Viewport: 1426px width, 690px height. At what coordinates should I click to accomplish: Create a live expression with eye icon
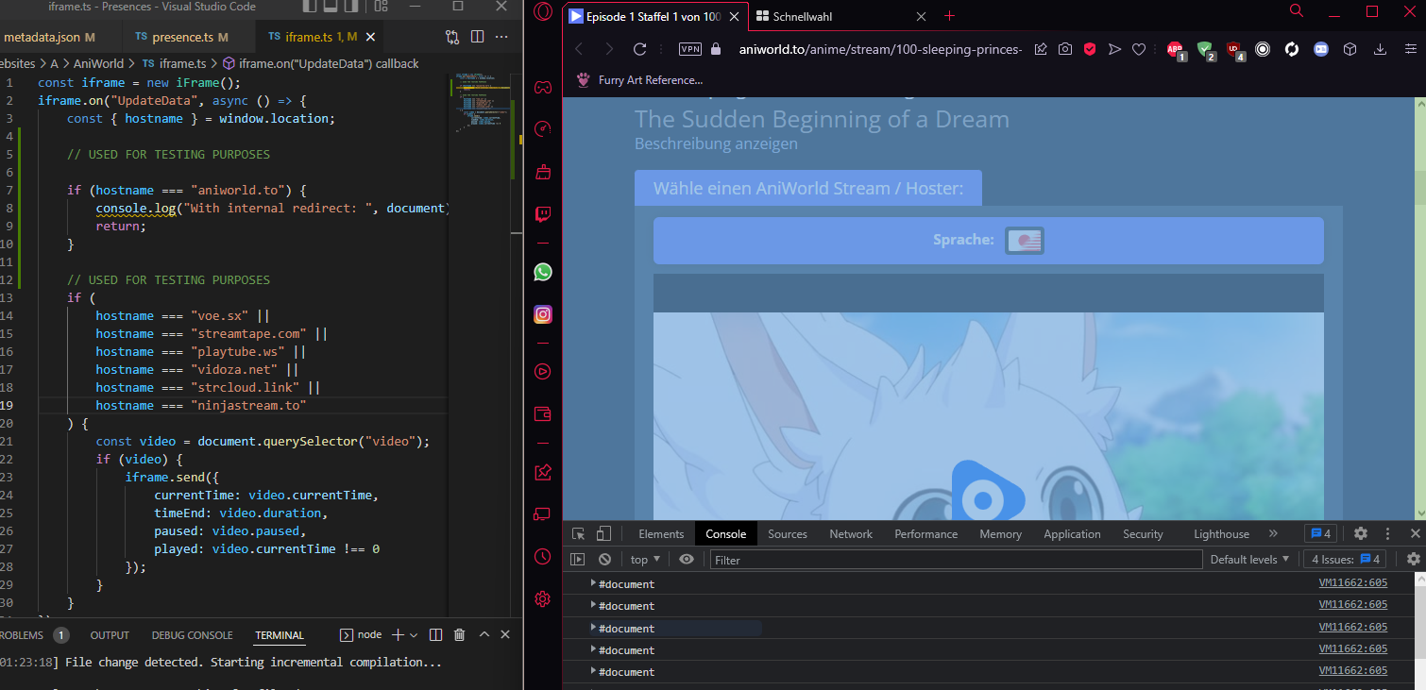click(687, 559)
